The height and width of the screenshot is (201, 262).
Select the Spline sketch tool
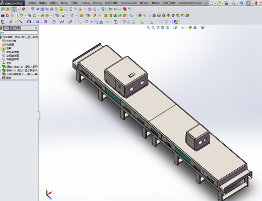coord(62,22)
